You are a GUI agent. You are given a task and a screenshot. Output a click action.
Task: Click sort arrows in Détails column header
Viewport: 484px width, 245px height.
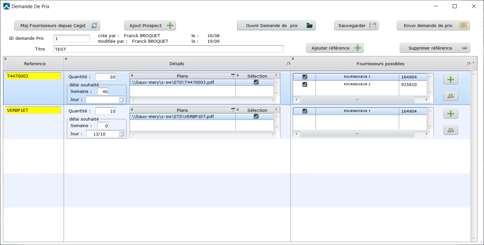click(66, 59)
